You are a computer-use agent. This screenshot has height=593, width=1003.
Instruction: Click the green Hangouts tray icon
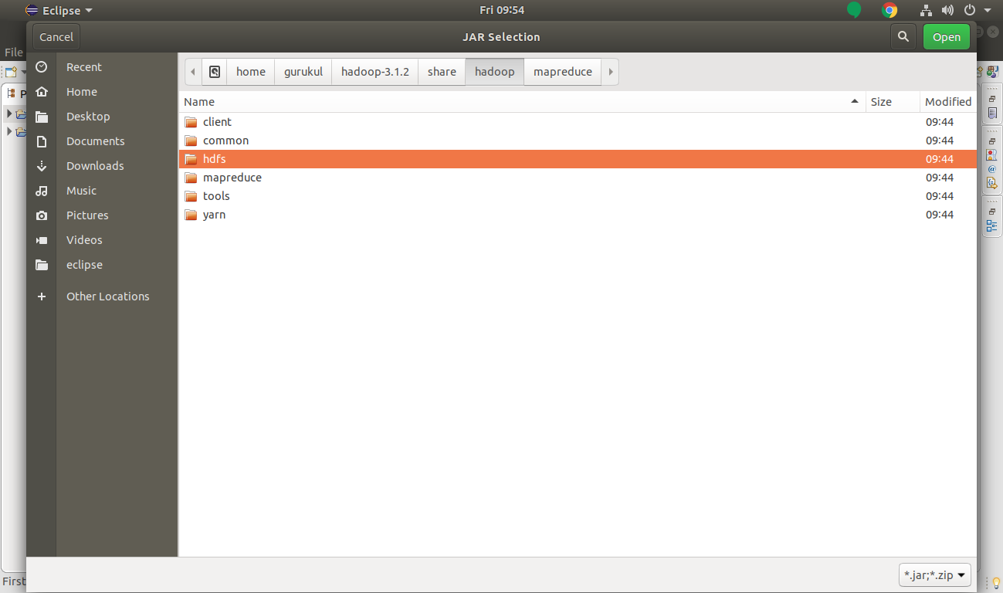[853, 10]
